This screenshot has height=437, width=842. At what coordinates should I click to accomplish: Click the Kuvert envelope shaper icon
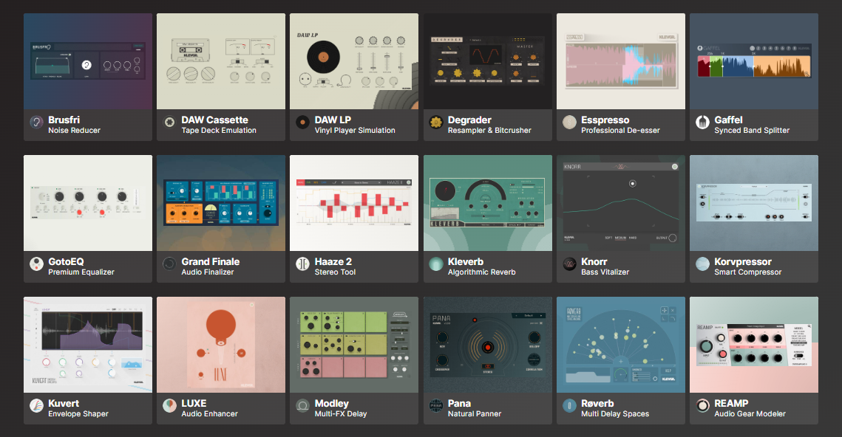[x=36, y=406]
